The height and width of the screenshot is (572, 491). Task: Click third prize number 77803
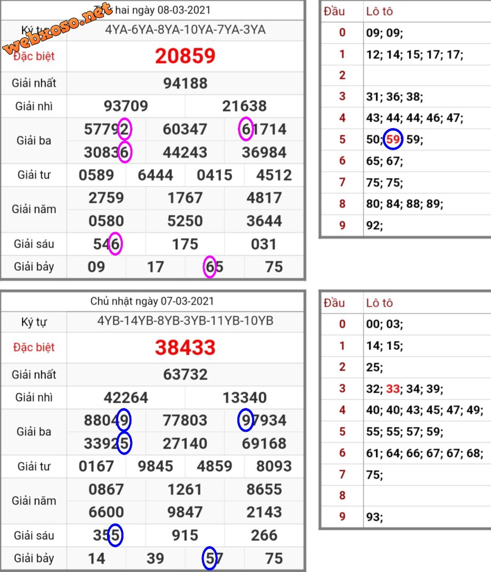(x=185, y=421)
